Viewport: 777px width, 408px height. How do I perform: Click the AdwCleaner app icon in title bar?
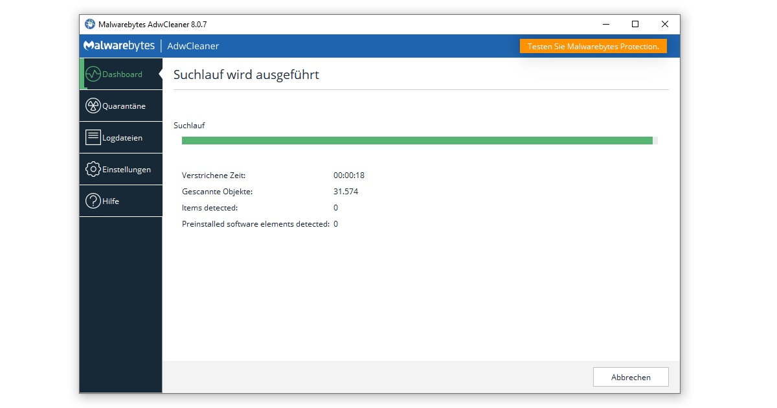pyautogui.click(x=90, y=25)
